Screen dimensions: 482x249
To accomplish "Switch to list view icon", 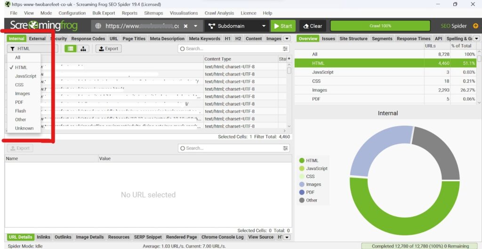I will click(x=71, y=48).
